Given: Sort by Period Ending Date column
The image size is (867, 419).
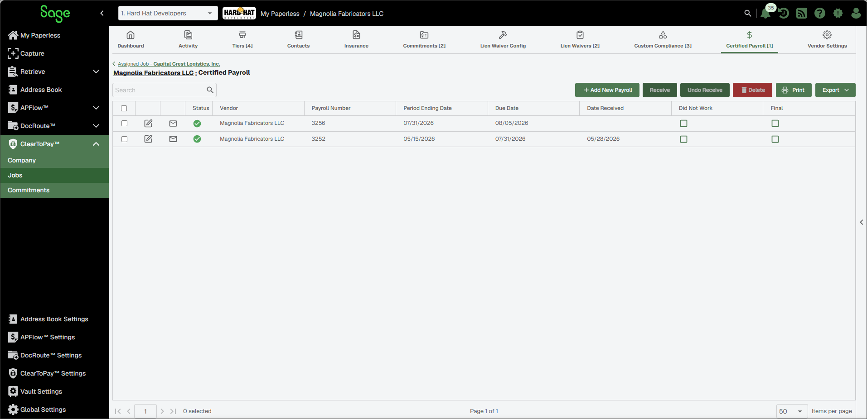Looking at the screenshot, I should tap(427, 108).
